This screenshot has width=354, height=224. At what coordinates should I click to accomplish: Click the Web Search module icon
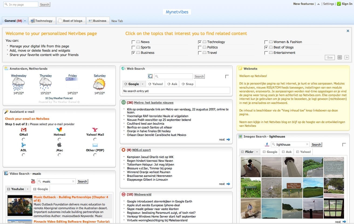pyautogui.click(x=124, y=69)
